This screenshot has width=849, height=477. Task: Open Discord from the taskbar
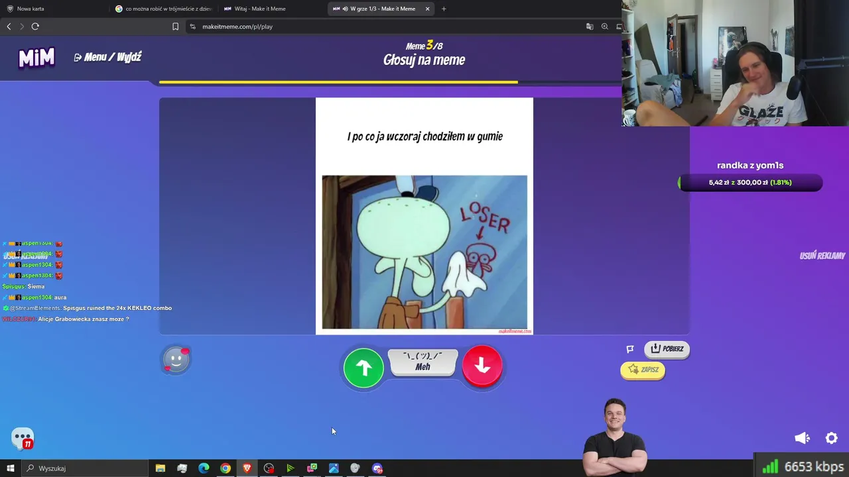(377, 468)
